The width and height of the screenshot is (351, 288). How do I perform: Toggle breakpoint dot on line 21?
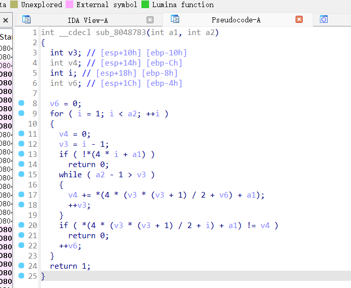coord(21,235)
